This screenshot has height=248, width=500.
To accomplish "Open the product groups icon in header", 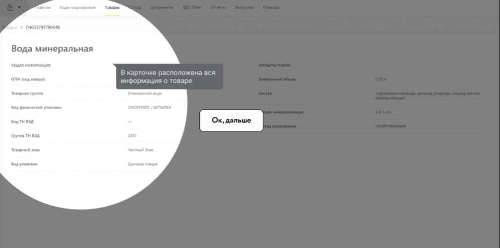I will pyautogui.click(x=10, y=8).
